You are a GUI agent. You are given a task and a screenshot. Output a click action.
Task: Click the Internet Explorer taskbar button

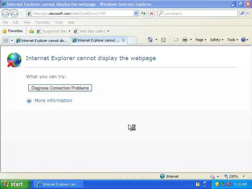pyautogui.click(x=58, y=184)
